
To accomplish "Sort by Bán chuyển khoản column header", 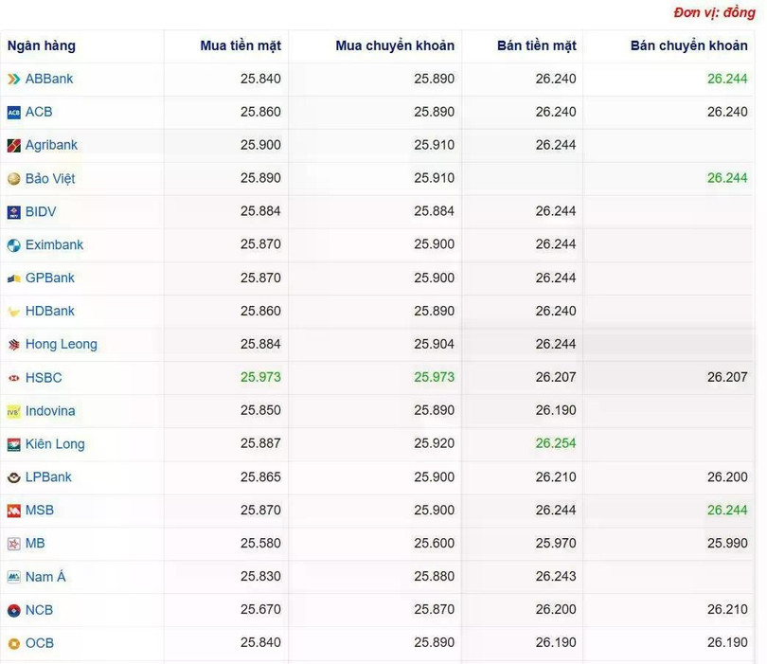I will (x=688, y=46).
